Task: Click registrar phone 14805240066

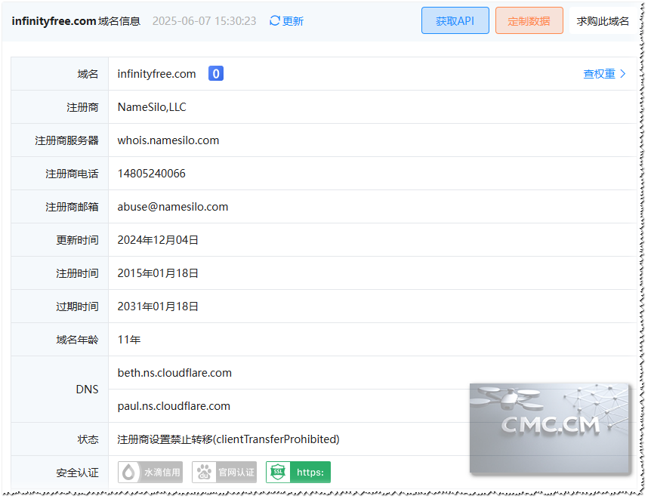Action: 152,174
